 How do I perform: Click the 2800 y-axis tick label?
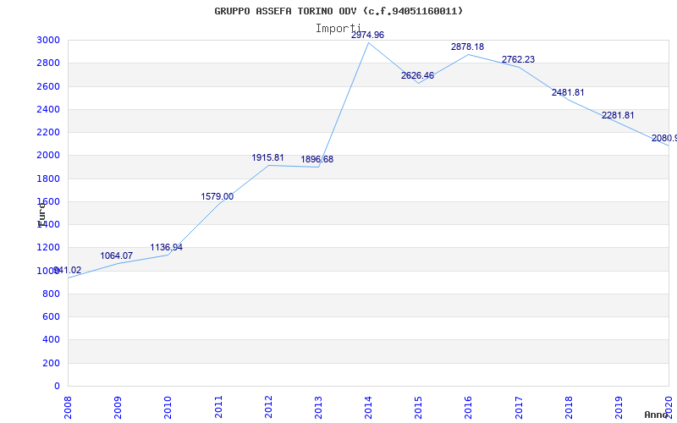click(x=48, y=63)
